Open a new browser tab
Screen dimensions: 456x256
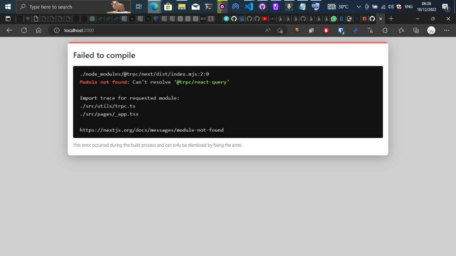tap(391, 19)
